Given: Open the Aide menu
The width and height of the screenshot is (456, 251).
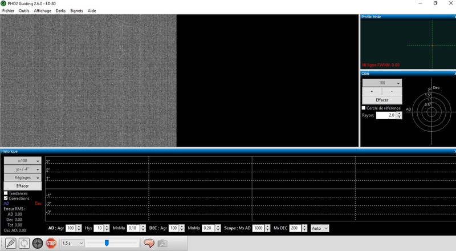Looking at the screenshot, I should coord(92,10).
